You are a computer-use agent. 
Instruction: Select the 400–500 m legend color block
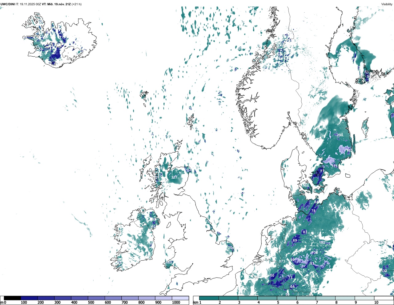[x=80, y=298]
